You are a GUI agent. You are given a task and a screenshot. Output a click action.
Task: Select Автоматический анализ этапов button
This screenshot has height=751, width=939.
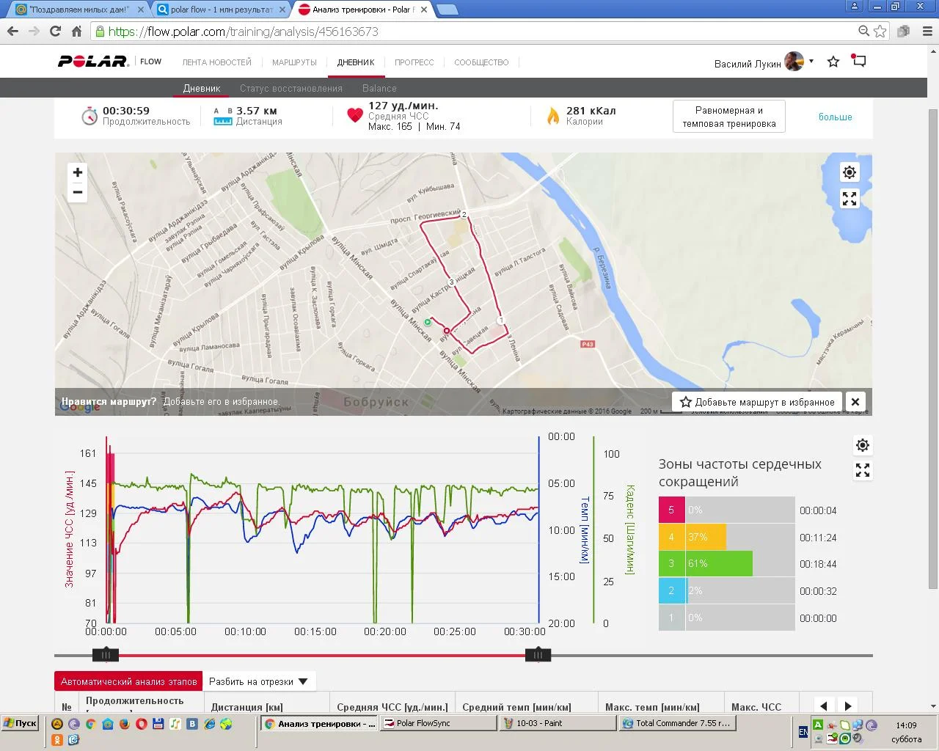128,681
